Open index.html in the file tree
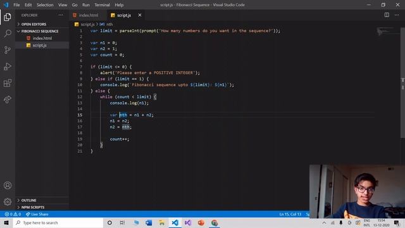This screenshot has width=405, height=228. click(42, 38)
